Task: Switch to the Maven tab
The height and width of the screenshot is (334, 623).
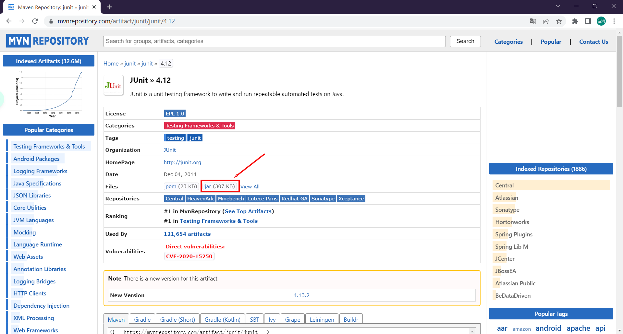Action: point(116,319)
